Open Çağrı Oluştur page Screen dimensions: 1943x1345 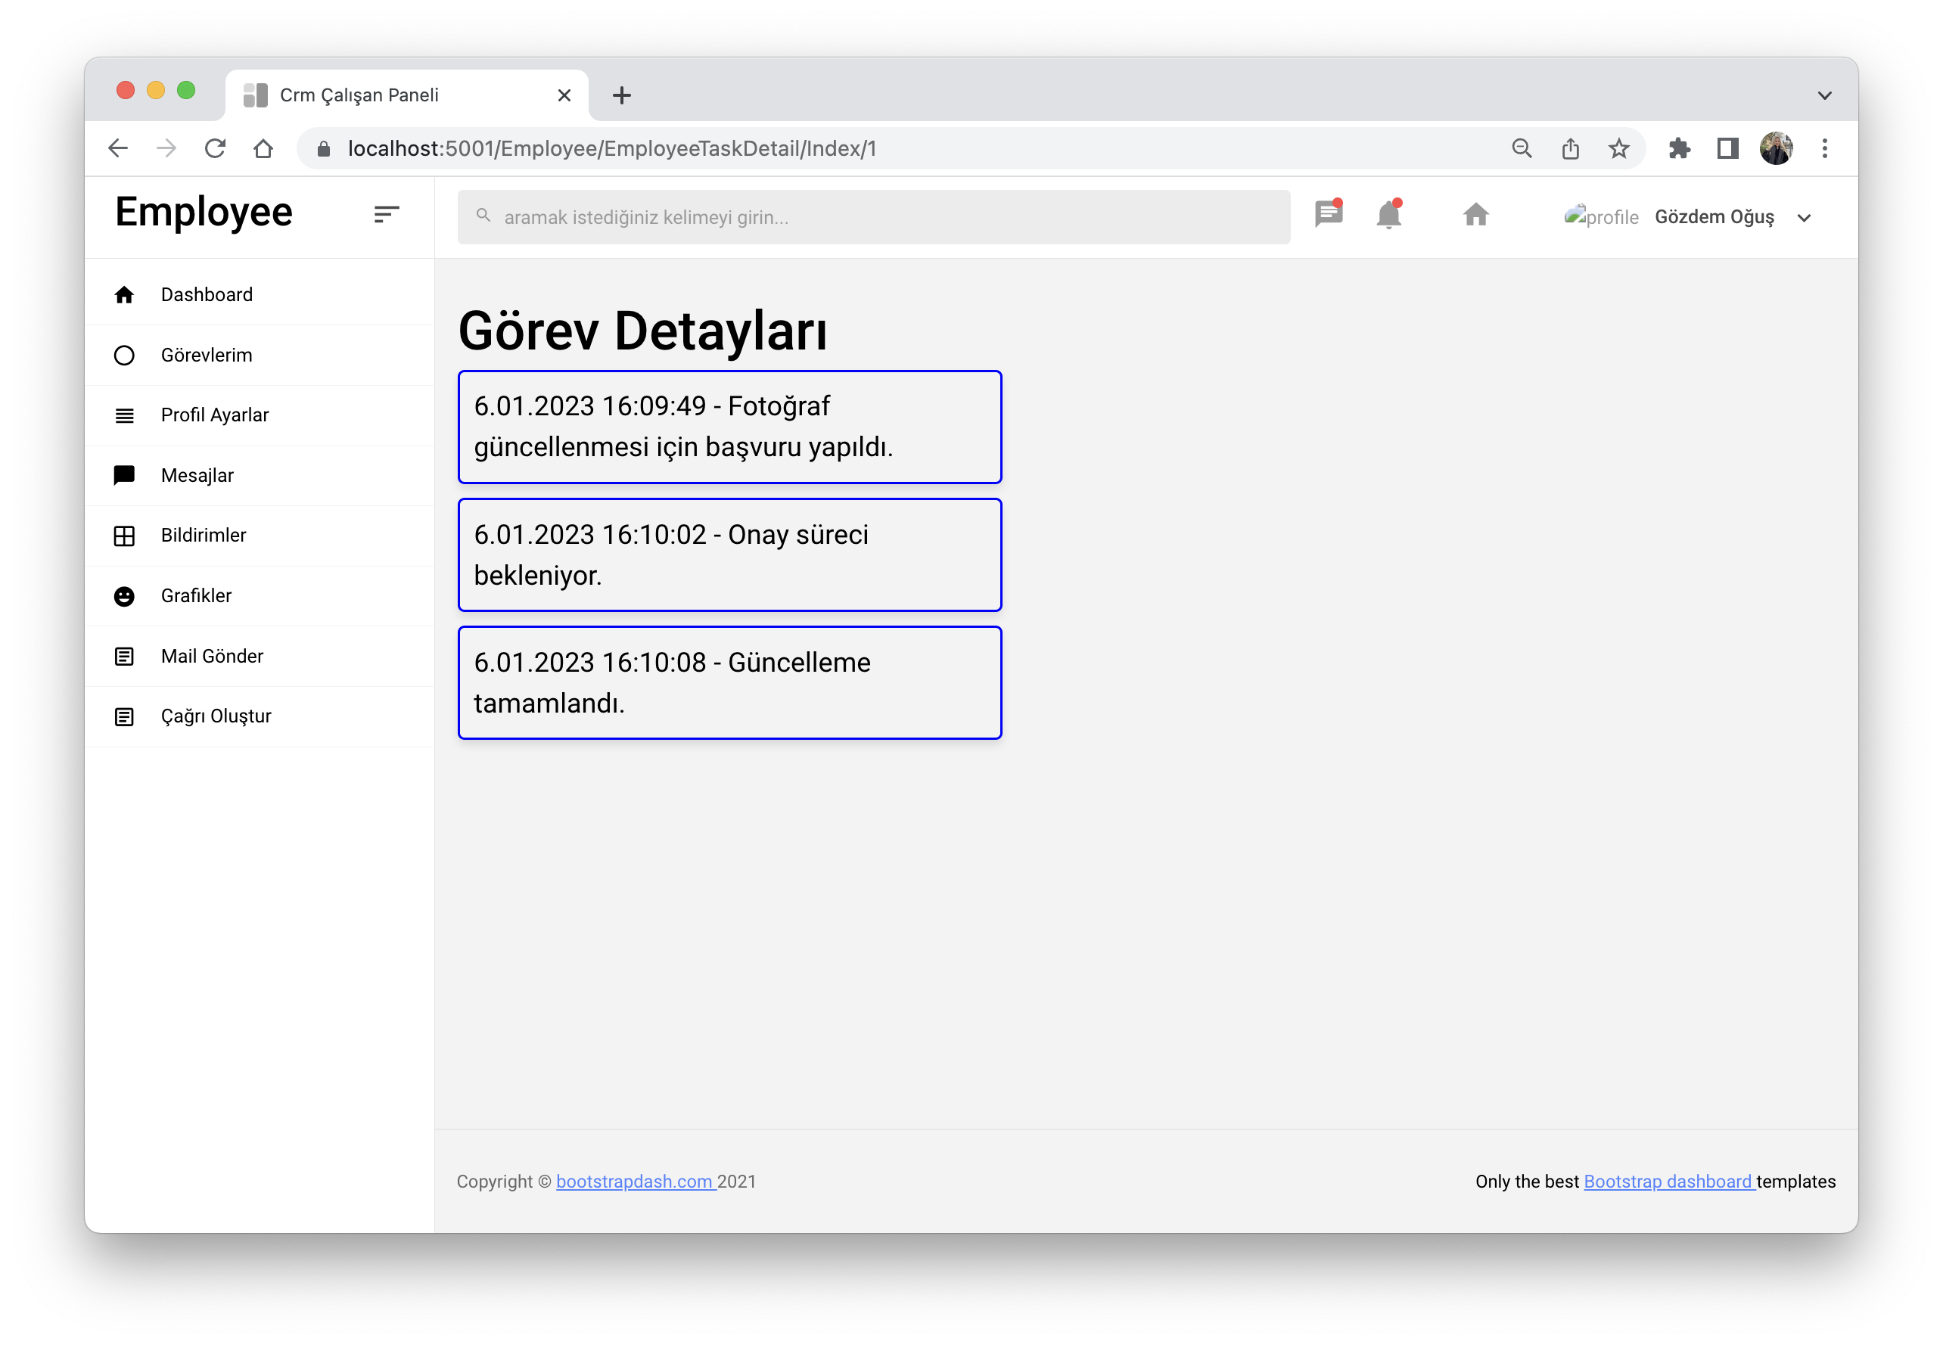[260, 716]
